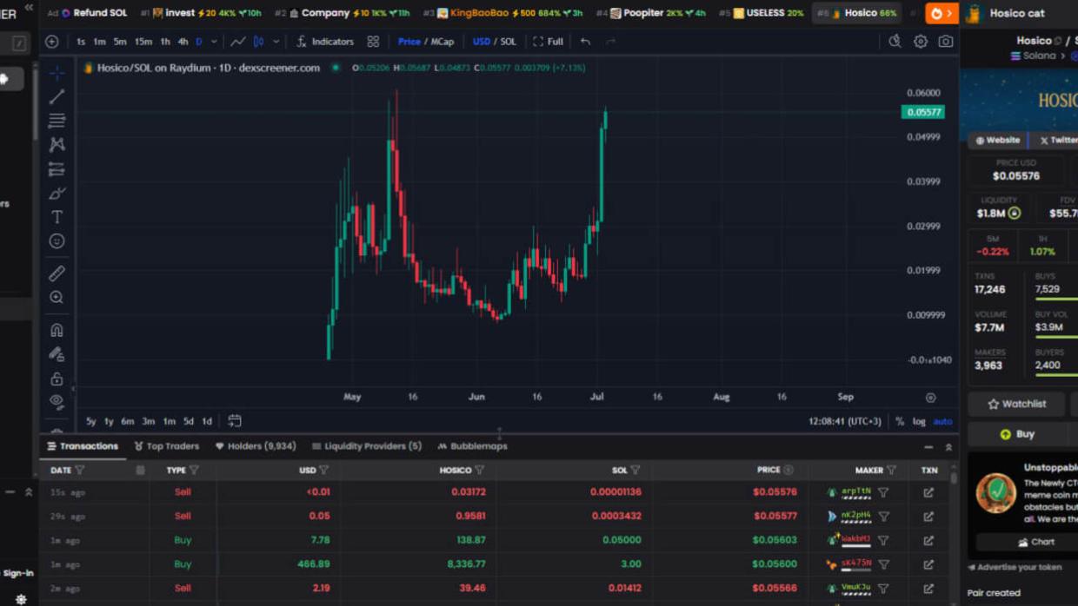Choose the chart patterns tool
The height and width of the screenshot is (606, 1078).
[57, 144]
